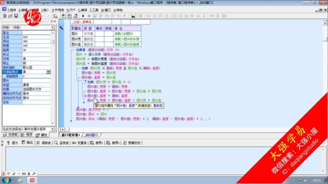
Task: Click the property panel scrollbar up arrow
Action: coord(52,33)
